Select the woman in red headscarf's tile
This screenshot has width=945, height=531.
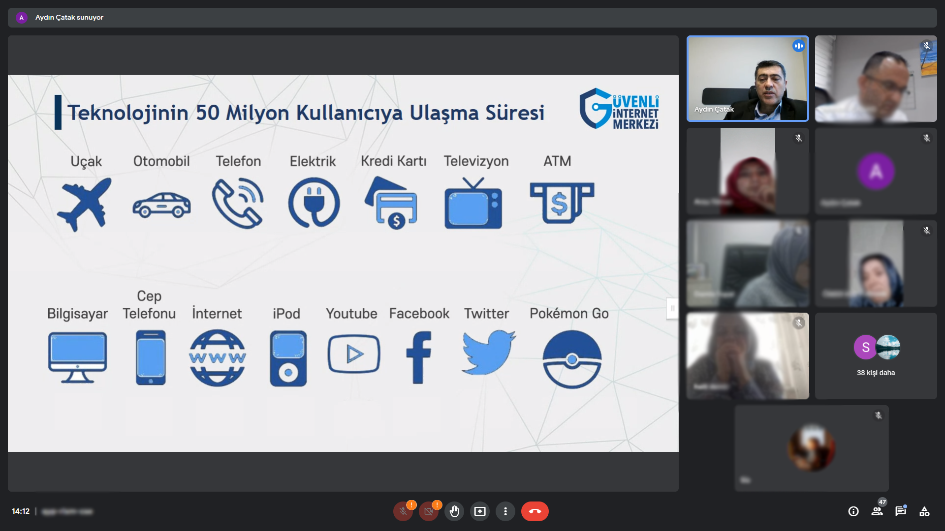coord(748,171)
